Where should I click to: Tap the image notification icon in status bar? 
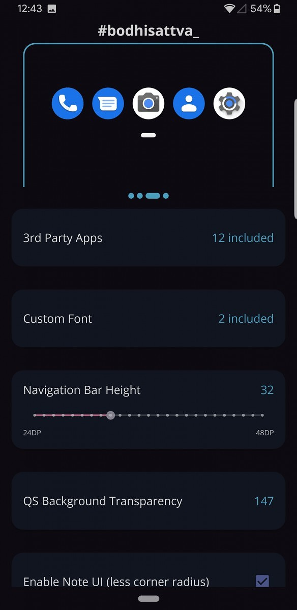point(51,9)
